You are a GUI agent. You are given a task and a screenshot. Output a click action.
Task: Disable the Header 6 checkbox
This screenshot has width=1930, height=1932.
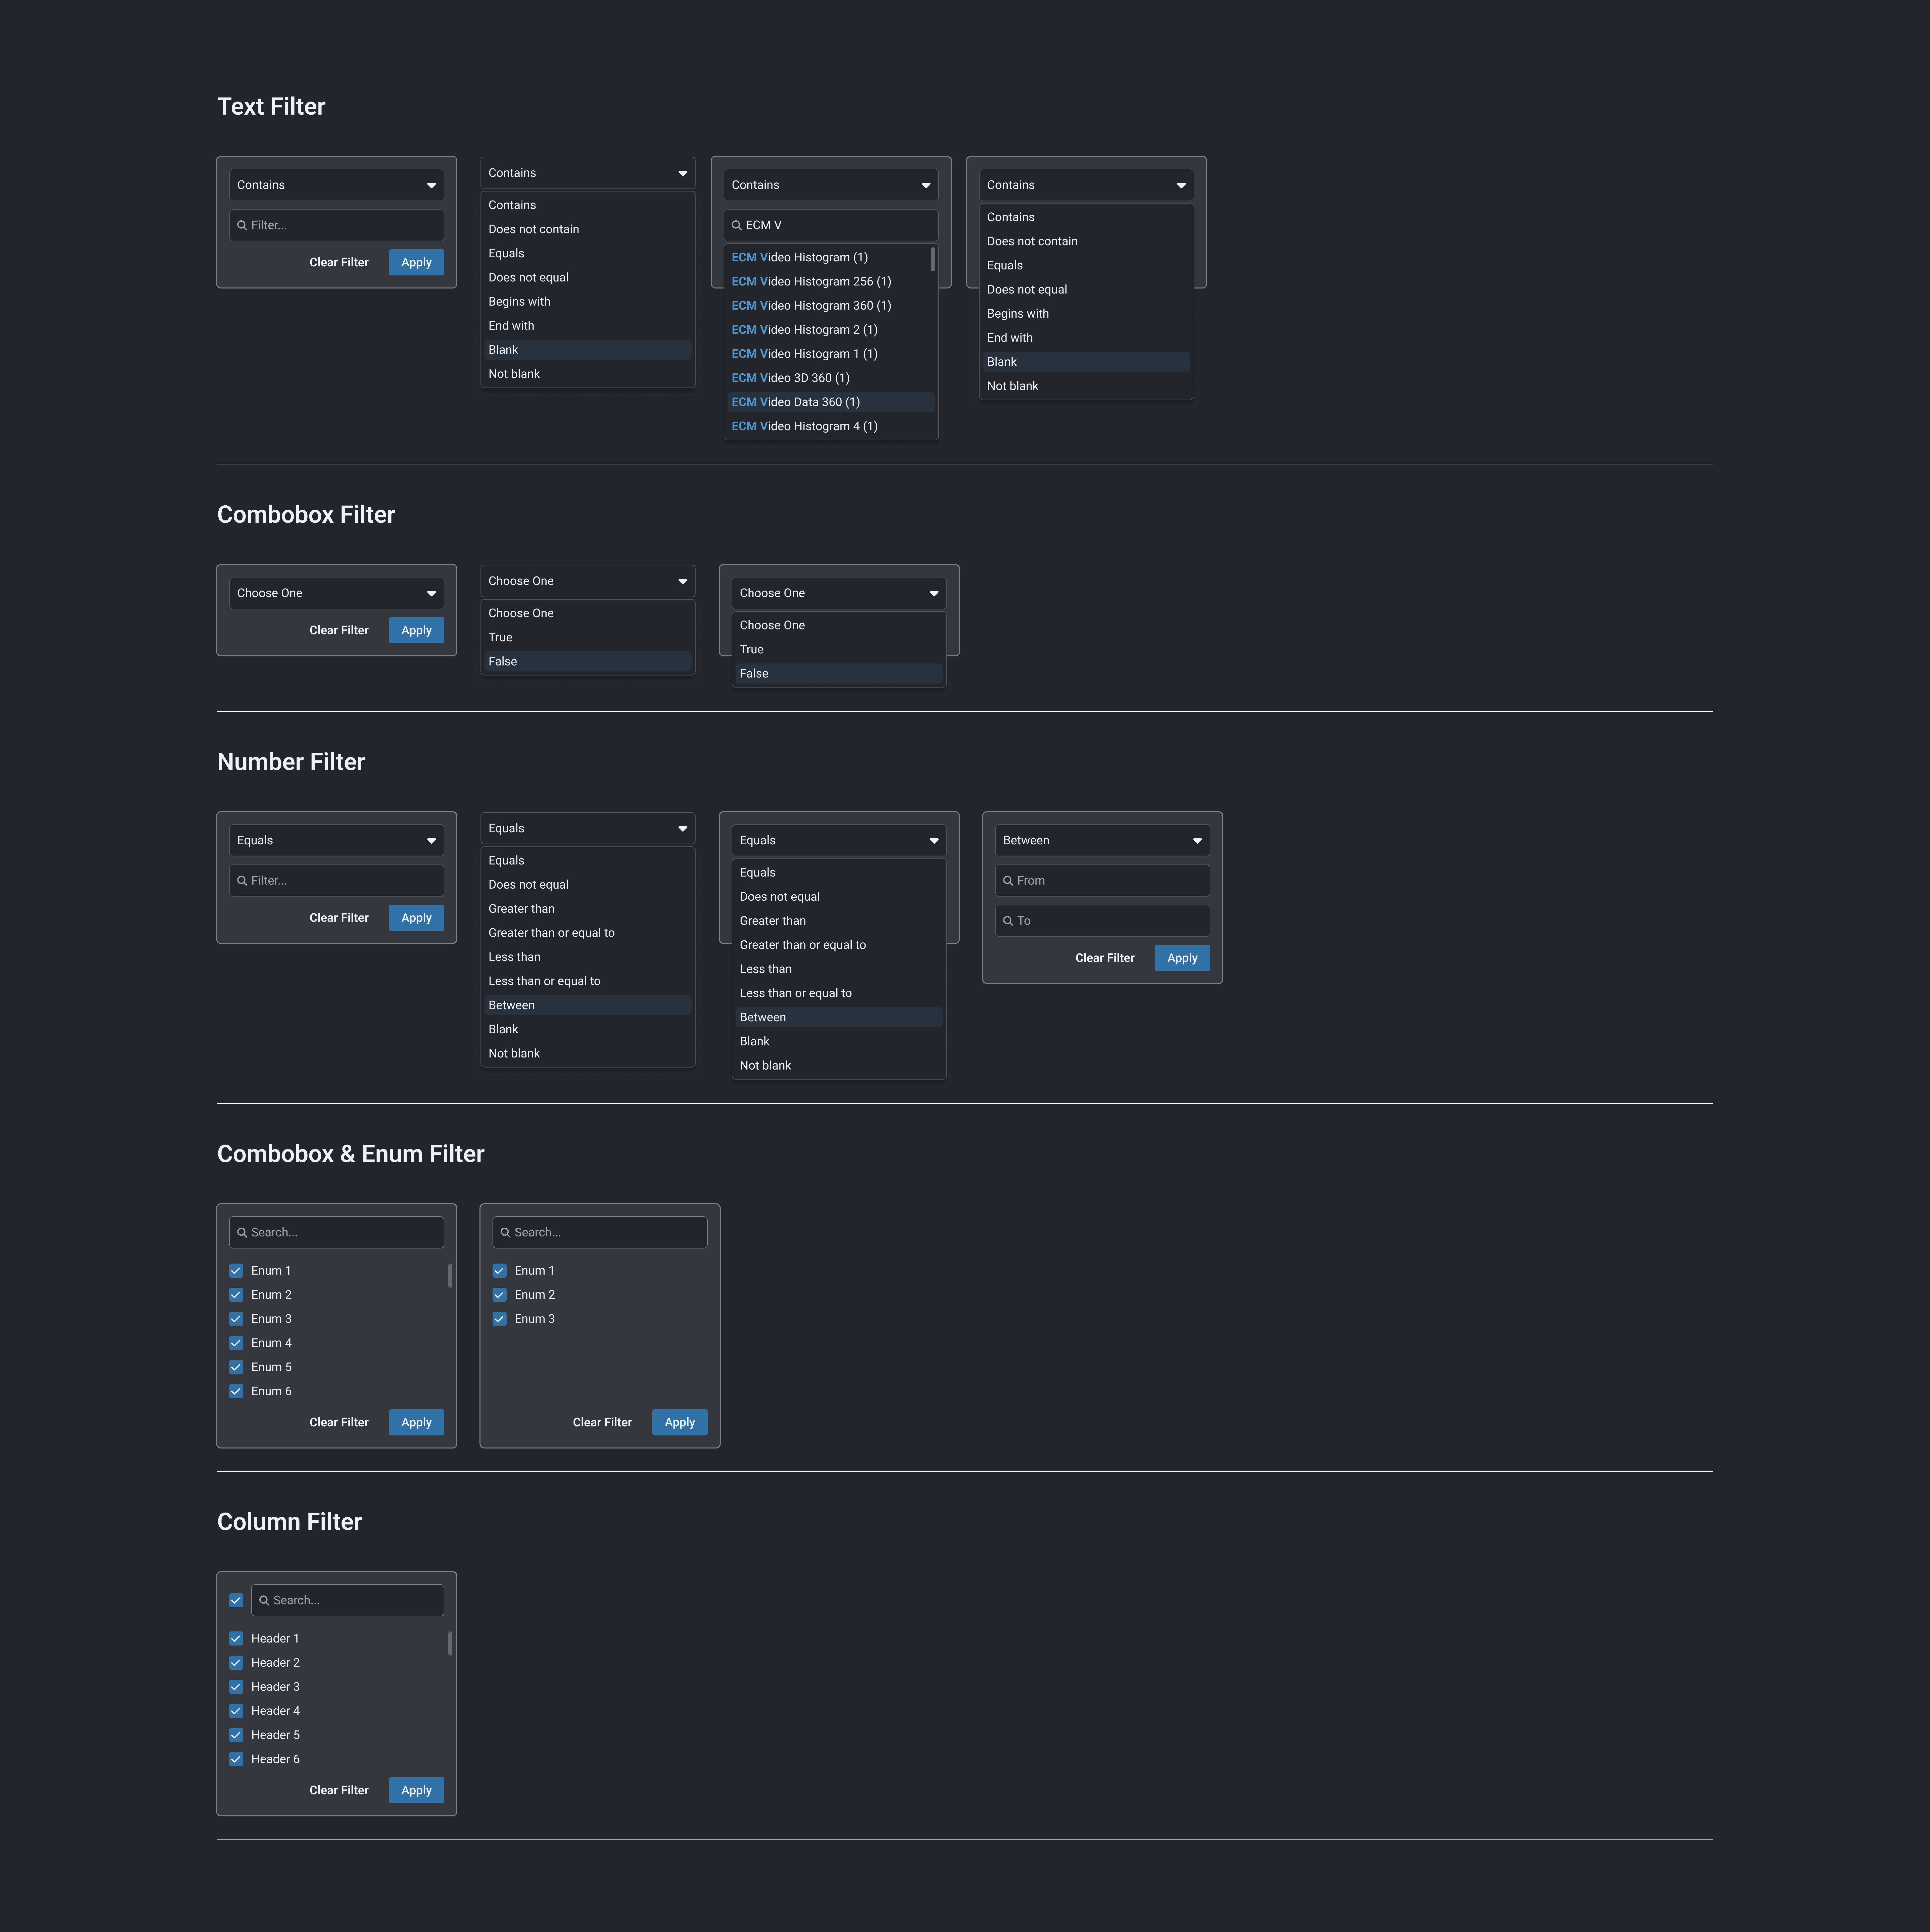click(x=236, y=1759)
